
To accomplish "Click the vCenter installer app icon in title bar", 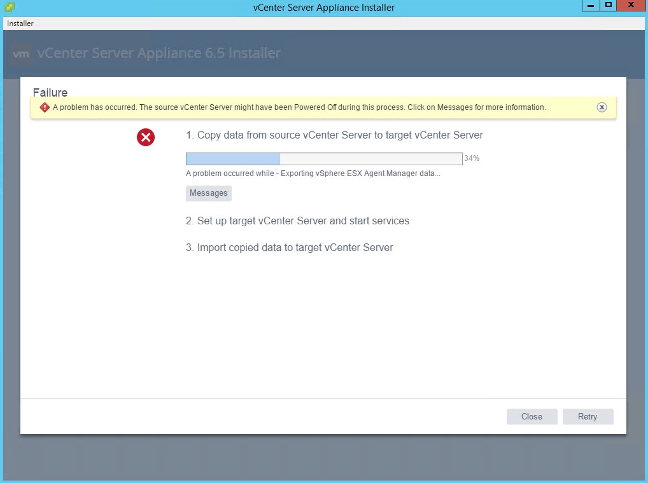I will pyautogui.click(x=10, y=8).
